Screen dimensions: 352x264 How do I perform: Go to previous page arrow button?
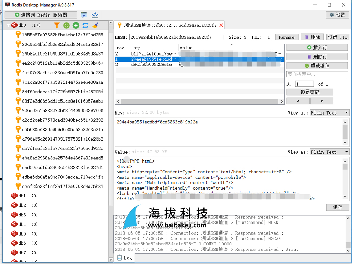[298, 101]
